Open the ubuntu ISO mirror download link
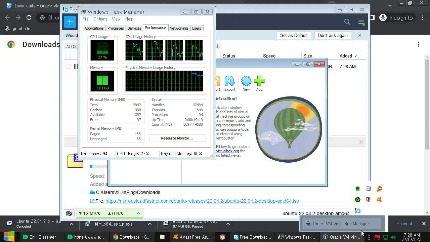Viewport: 430px width, 242px height. point(202,201)
